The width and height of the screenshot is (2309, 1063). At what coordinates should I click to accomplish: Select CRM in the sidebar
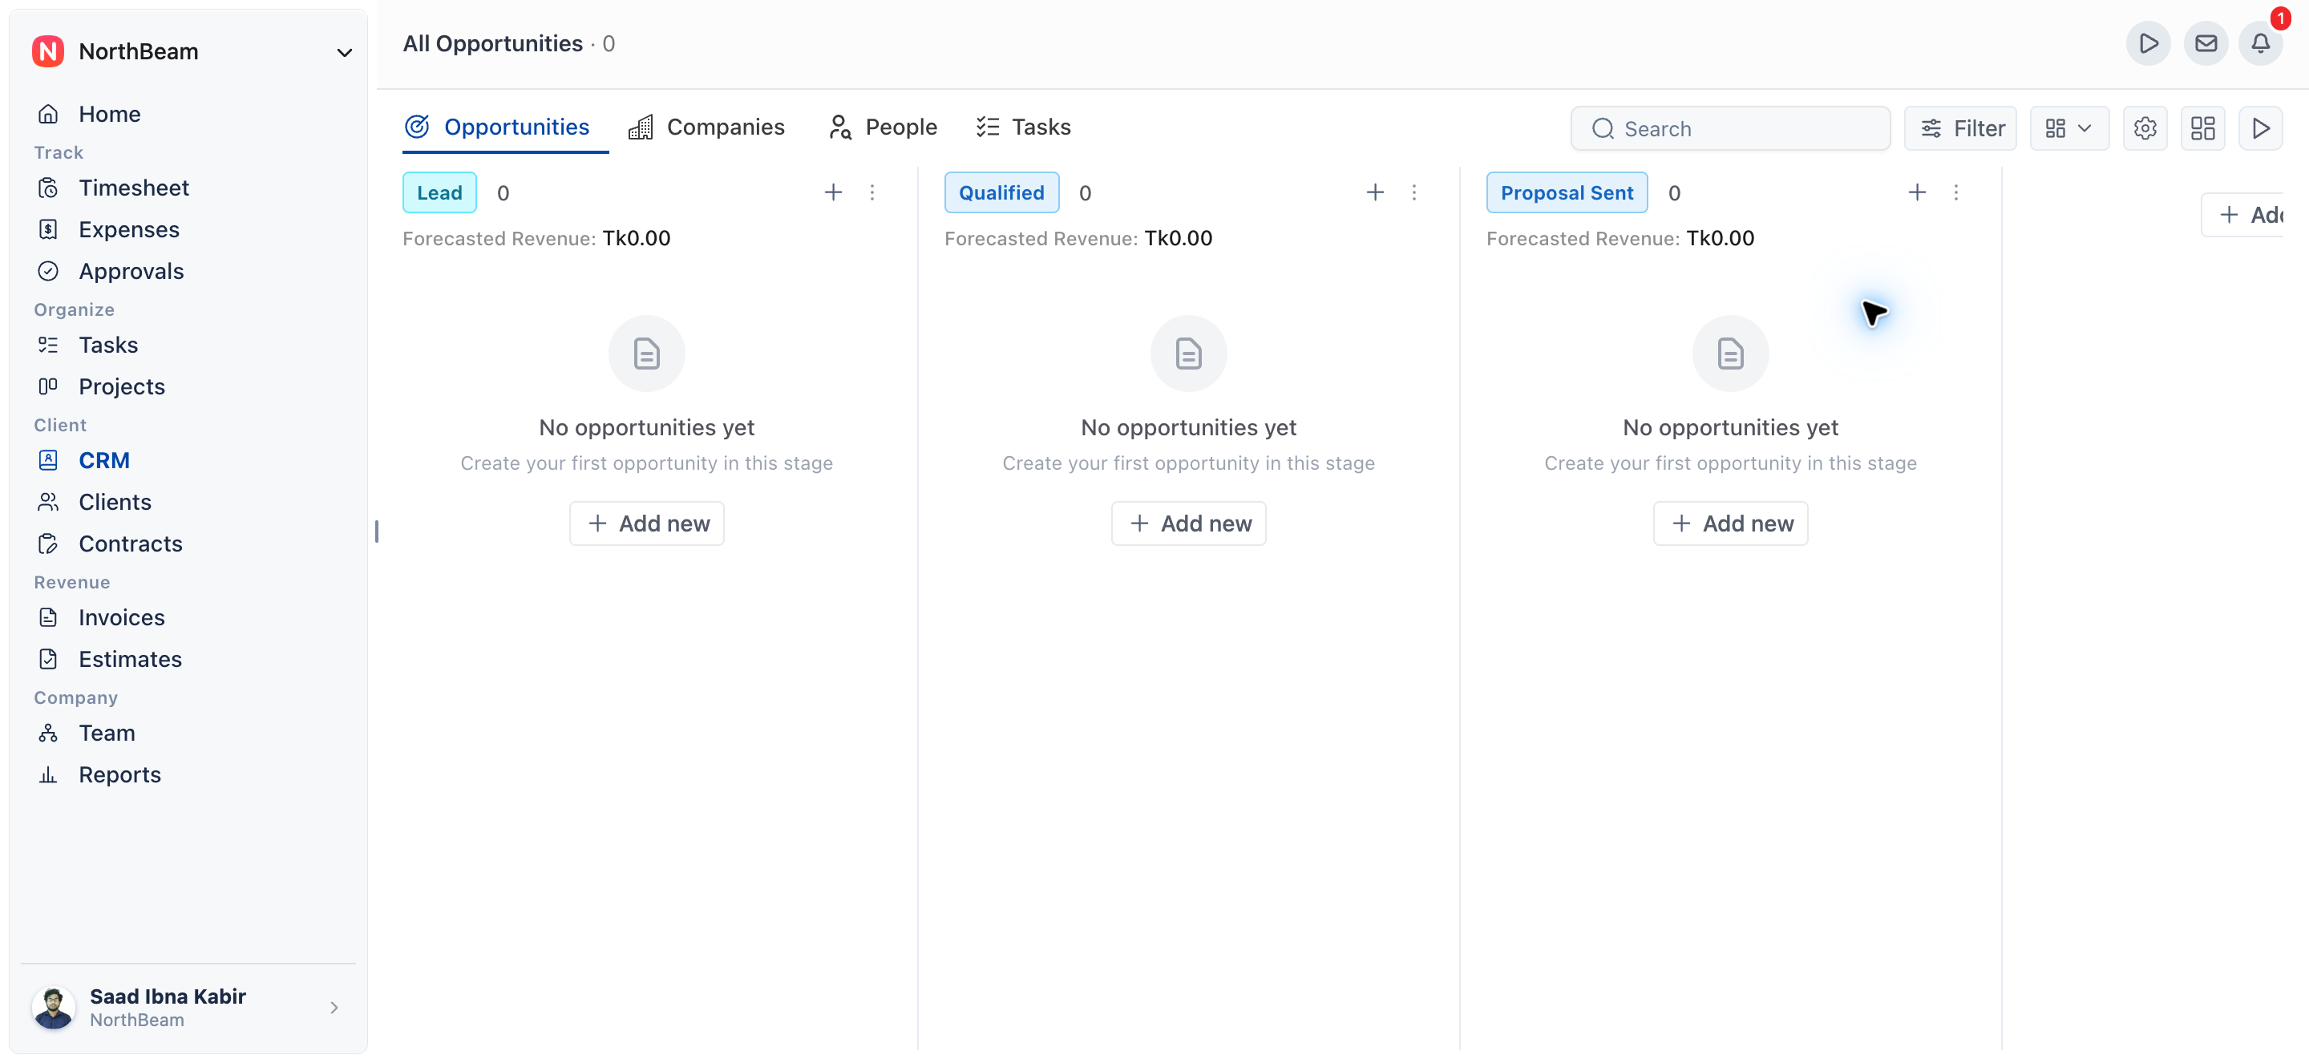(x=104, y=460)
